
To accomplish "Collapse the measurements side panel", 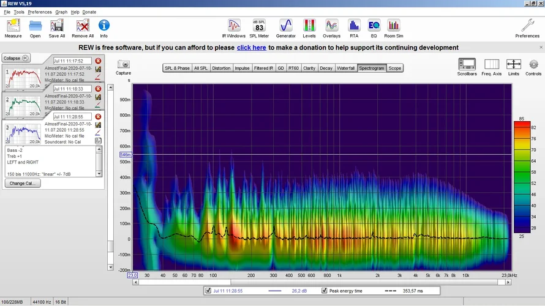I will pyautogui.click(x=16, y=58).
